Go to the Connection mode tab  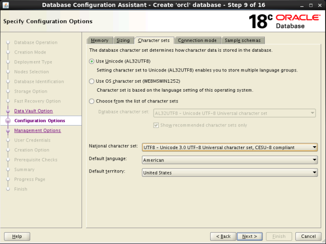click(x=197, y=40)
